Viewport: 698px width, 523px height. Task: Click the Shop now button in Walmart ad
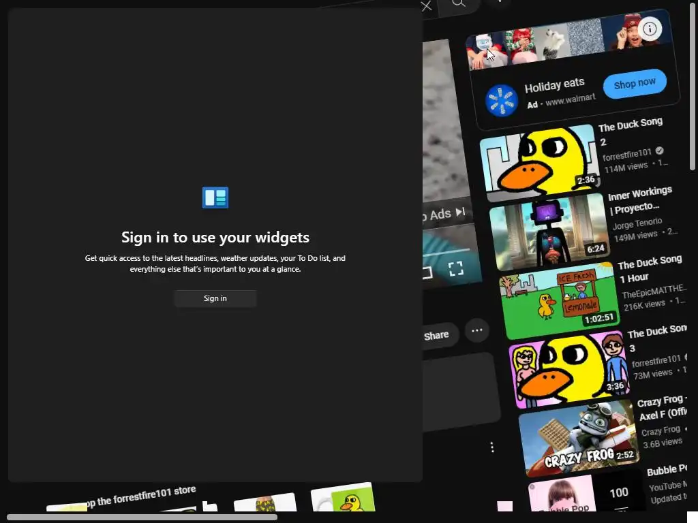pos(635,84)
